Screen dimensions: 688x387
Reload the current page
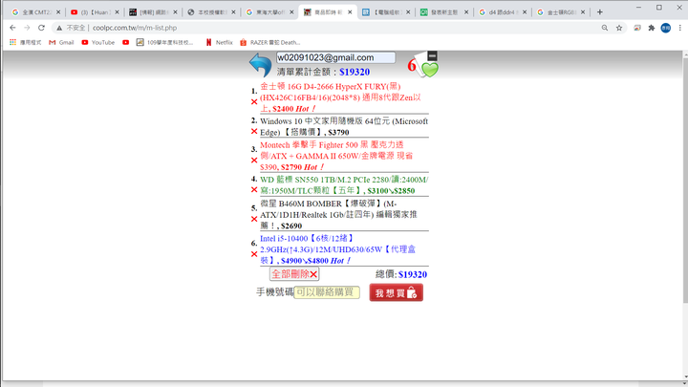41,28
